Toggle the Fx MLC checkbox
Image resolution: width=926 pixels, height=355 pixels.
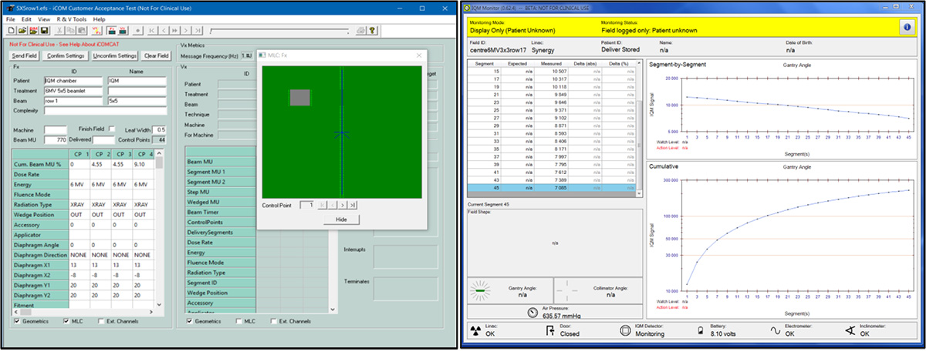[66, 320]
